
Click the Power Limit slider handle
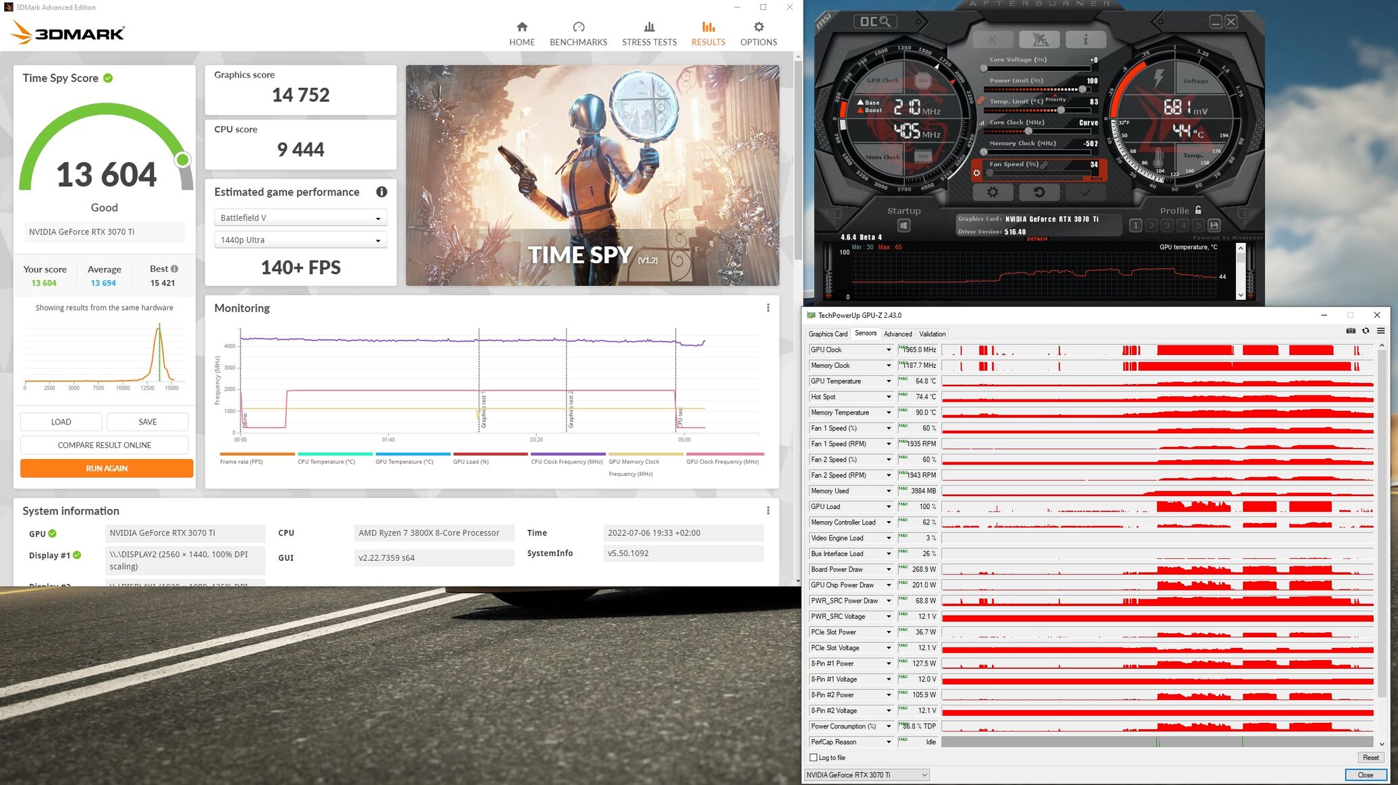tap(1083, 89)
